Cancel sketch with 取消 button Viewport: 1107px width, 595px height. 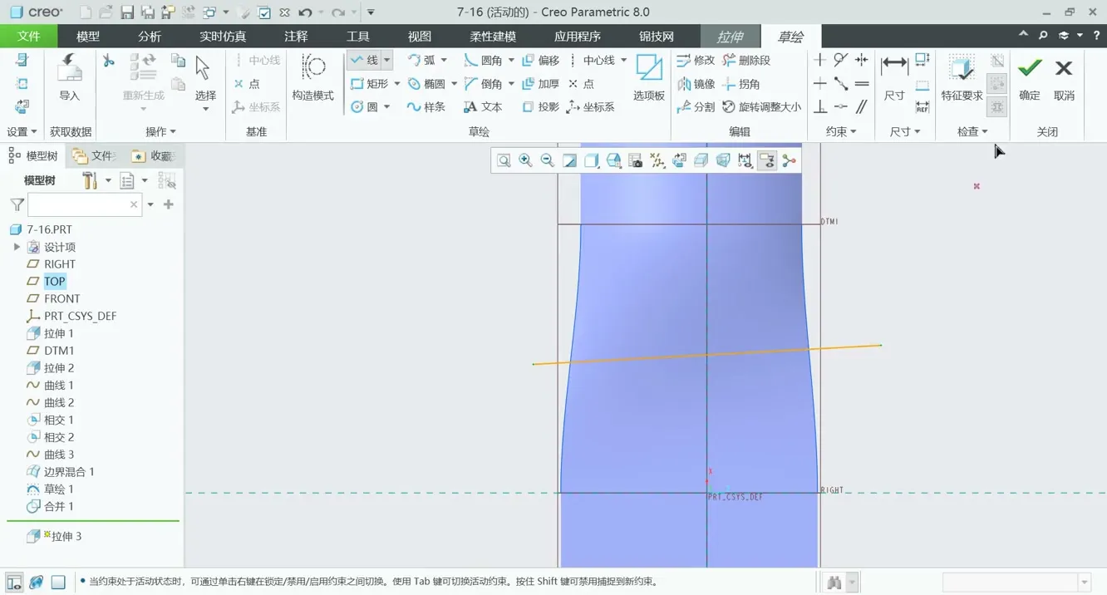pos(1064,77)
